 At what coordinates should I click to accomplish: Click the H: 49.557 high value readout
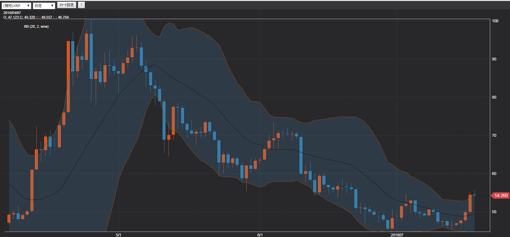(44, 17)
